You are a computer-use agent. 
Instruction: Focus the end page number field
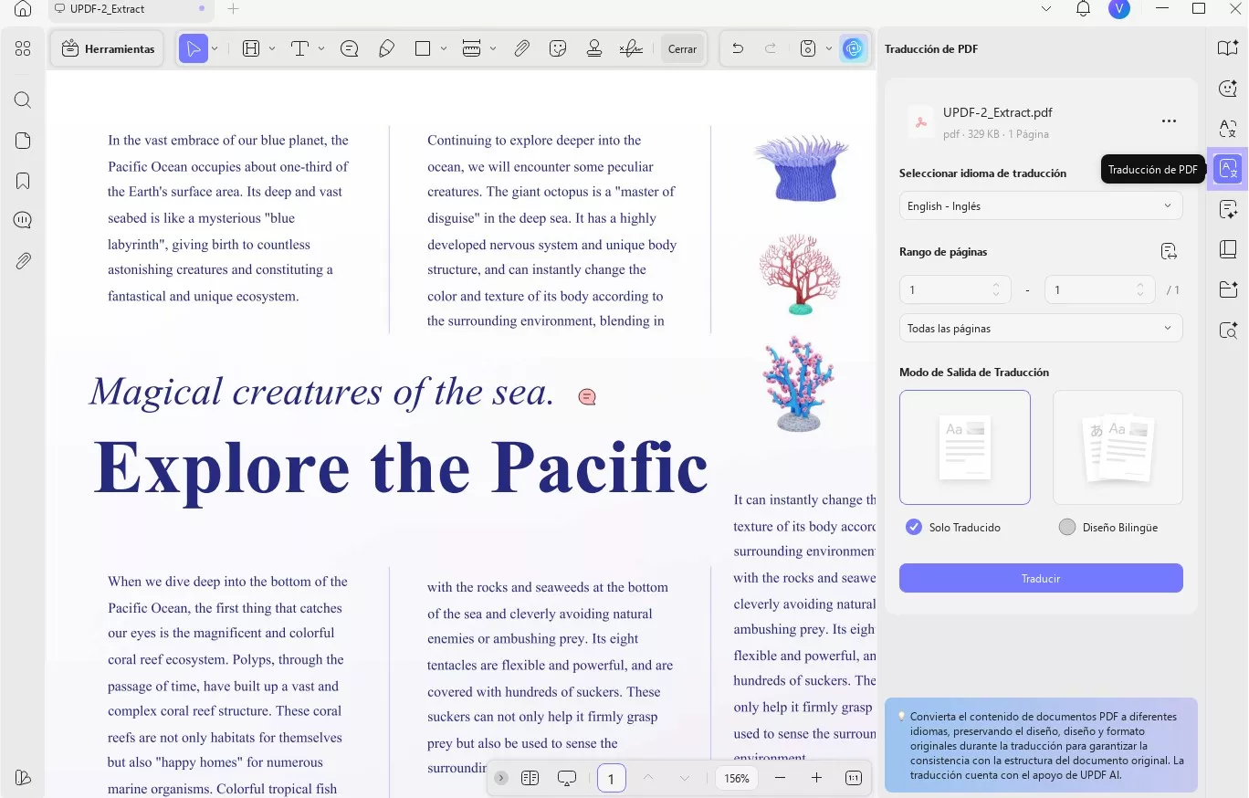click(x=1100, y=290)
